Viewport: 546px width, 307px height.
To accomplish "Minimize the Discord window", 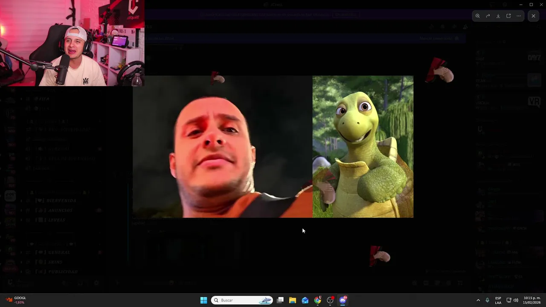I will [x=520, y=4].
